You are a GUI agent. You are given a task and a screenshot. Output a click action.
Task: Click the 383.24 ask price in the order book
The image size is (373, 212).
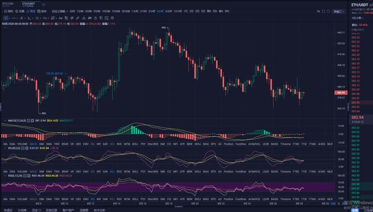356,37
